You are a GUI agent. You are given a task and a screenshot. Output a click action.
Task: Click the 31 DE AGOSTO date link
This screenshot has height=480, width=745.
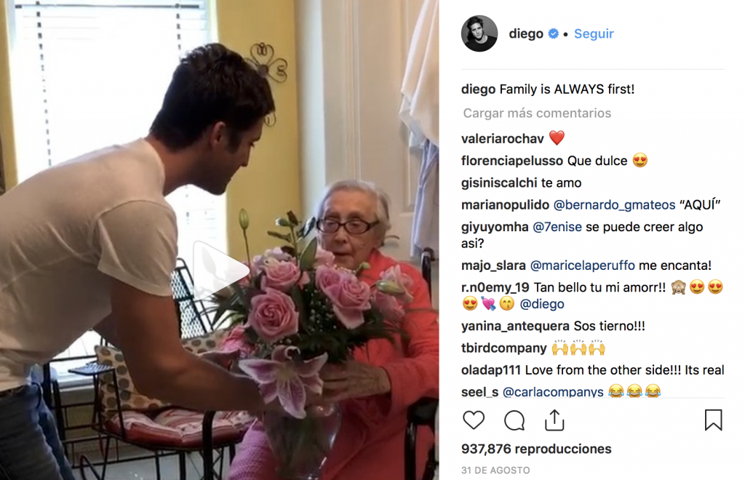tap(495, 470)
